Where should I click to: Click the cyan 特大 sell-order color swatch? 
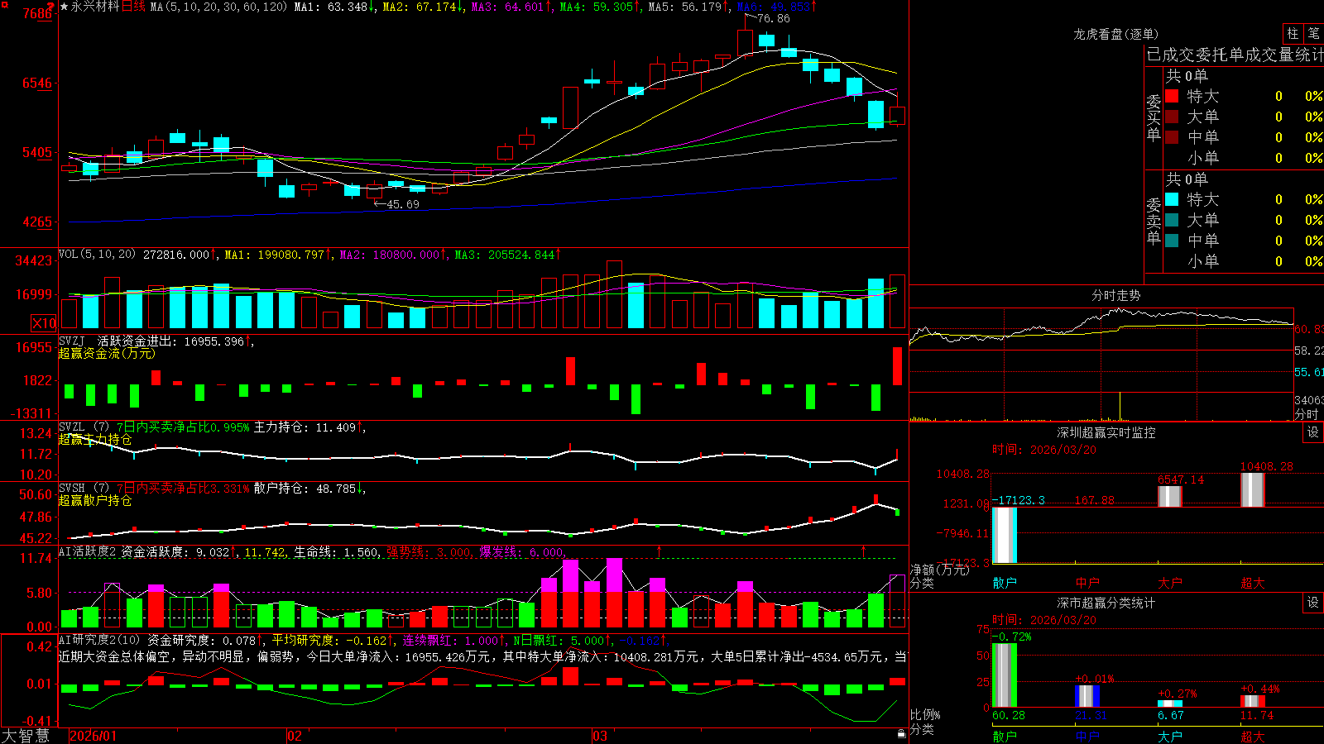coord(1172,199)
